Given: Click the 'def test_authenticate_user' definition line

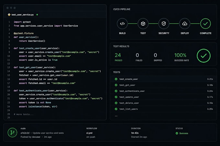Looking at the screenshot, I should point(40,91).
